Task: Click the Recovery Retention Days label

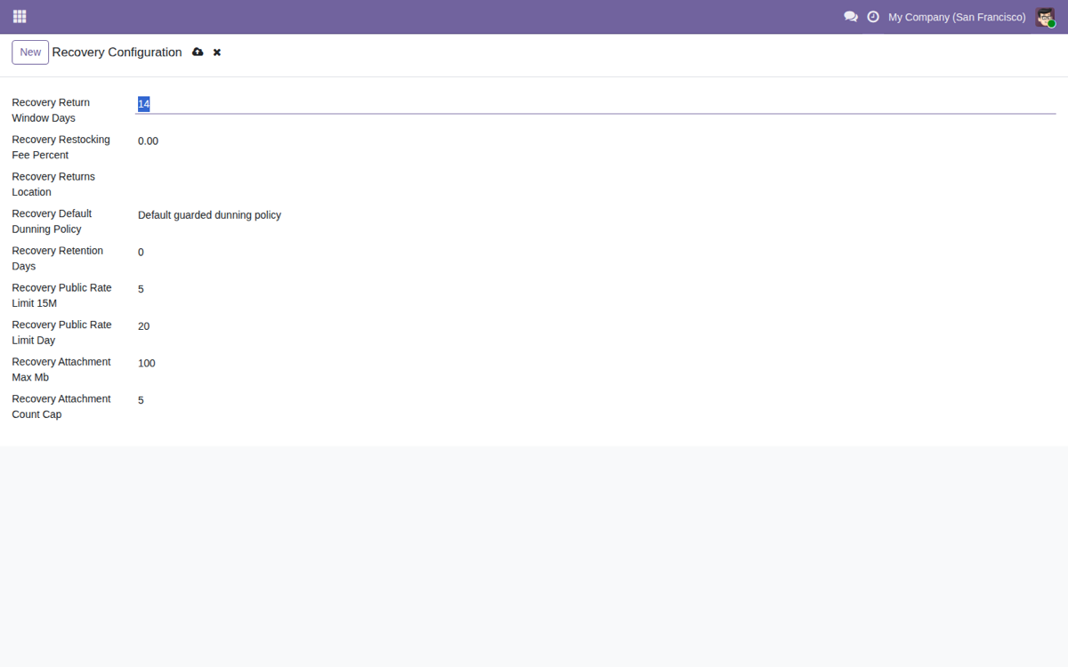Action: click(57, 259)
